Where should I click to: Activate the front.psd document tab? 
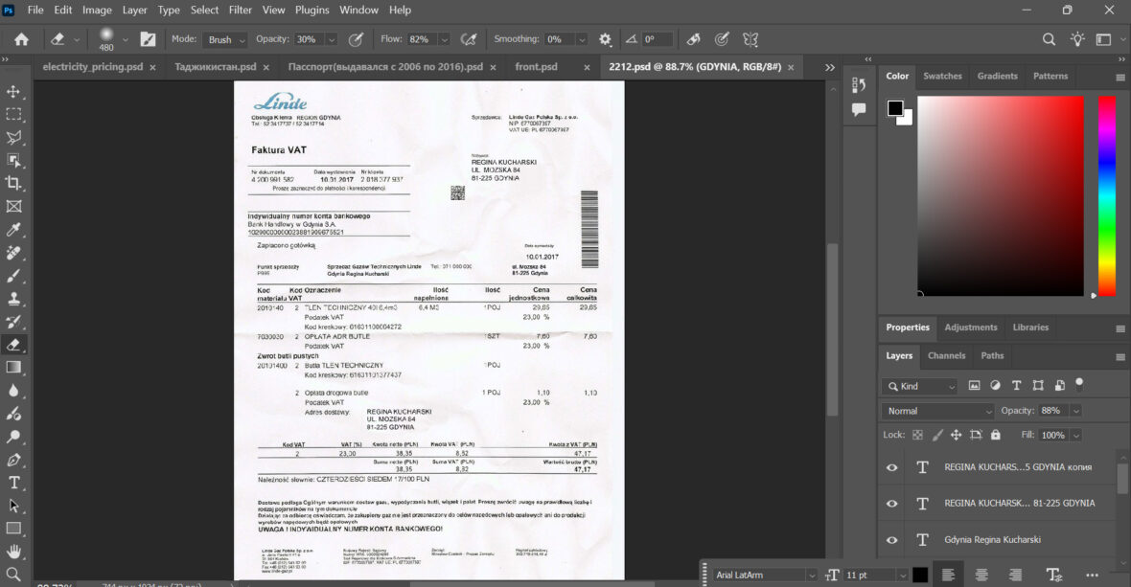click(x=537, y=67)
